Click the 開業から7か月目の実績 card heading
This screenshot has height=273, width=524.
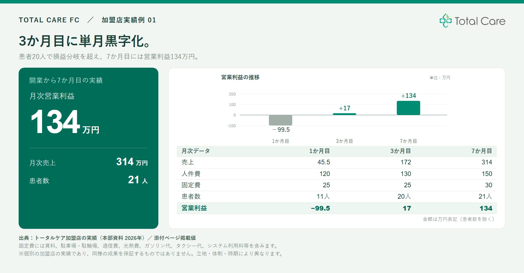tap(66, 80)
